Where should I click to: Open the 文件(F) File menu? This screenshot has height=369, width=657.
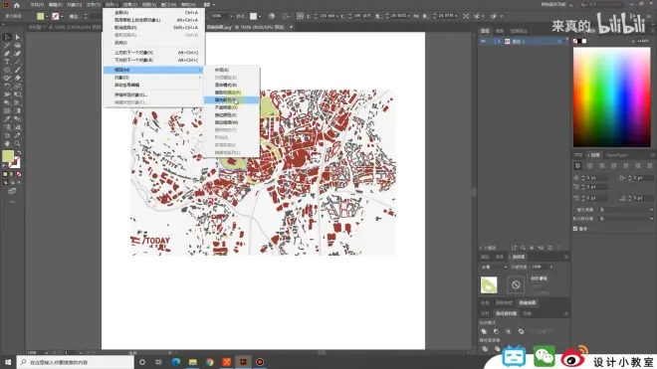click(x=37, y=5)
